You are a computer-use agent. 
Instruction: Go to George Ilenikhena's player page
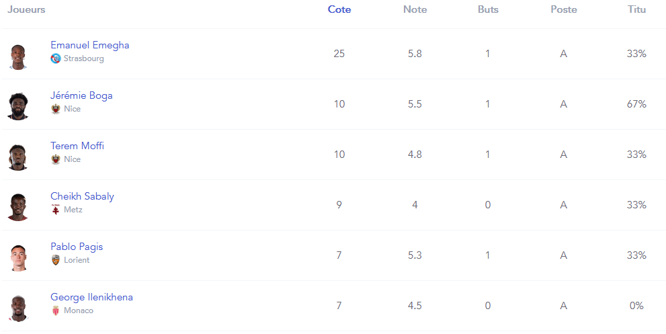click(x=91, y=297)
